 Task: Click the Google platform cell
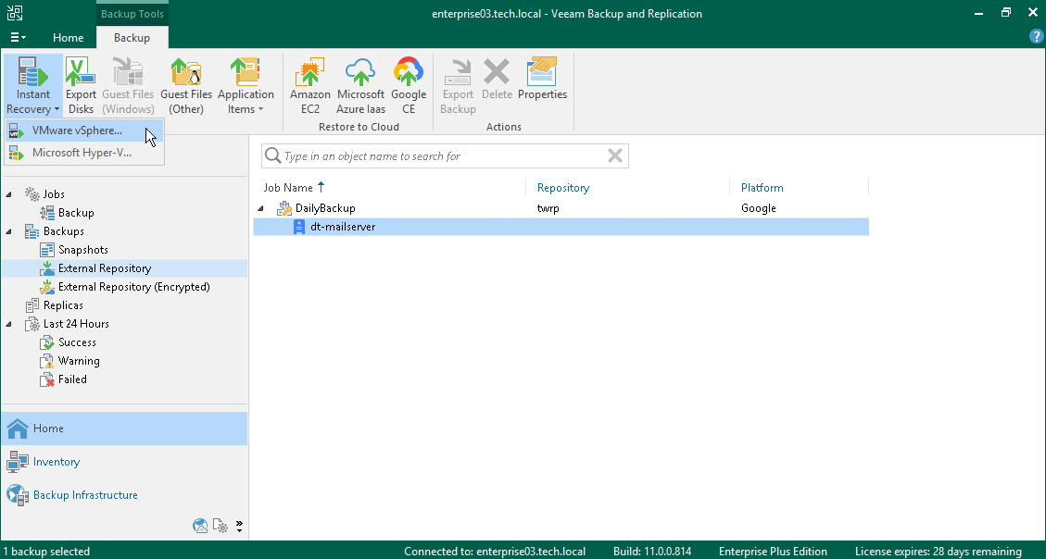click(759, 208)
